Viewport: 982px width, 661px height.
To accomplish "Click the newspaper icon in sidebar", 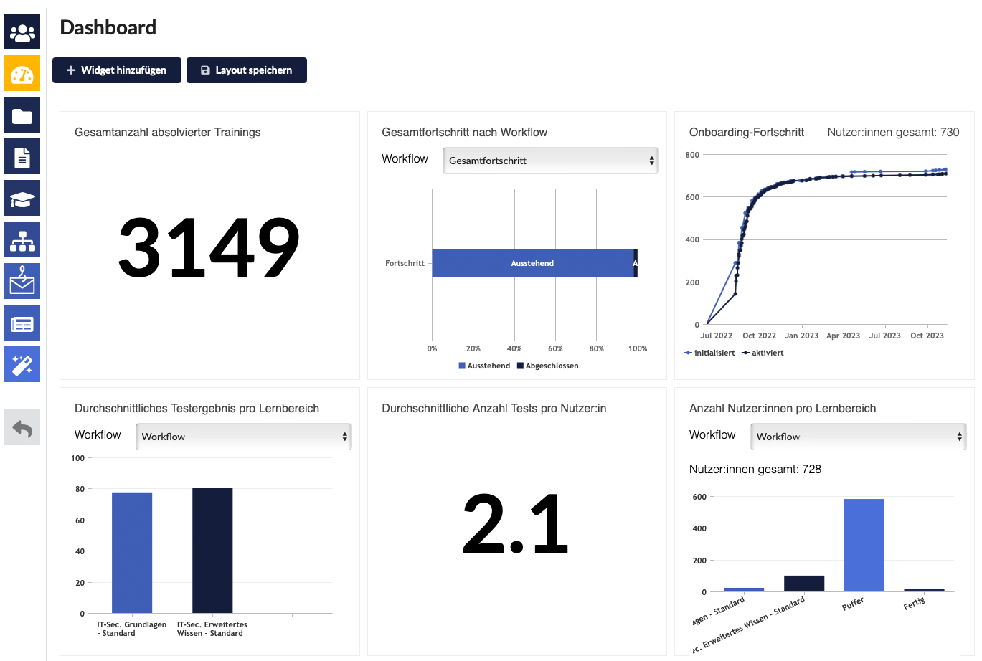I will [x=22, y=323].
